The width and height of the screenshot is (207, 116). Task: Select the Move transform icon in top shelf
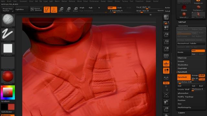click(x=61, y=10)
